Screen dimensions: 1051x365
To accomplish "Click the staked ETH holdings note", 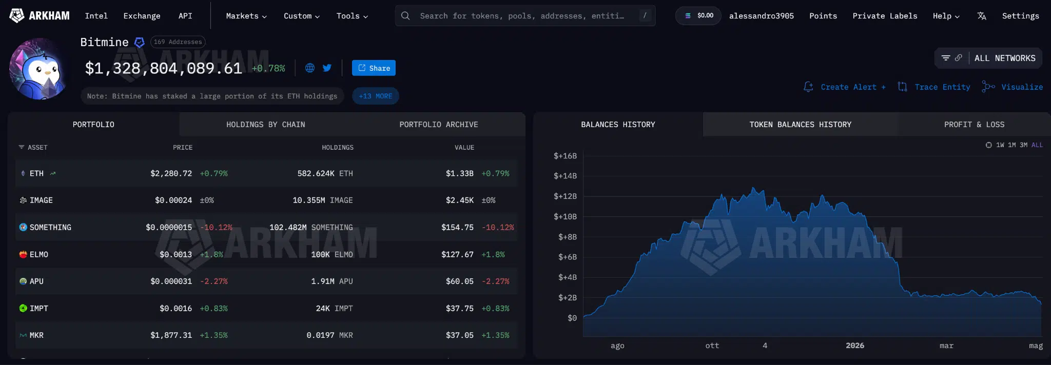I will pyautogui.click(x=212, y=96).
